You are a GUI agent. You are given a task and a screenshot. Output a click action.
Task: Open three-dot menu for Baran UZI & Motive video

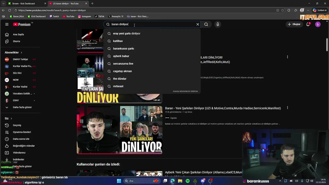coord(287,108)
